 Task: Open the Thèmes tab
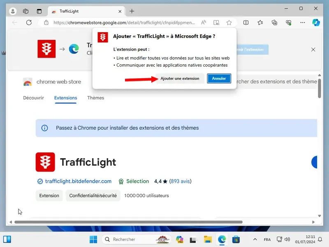[96, 98]
